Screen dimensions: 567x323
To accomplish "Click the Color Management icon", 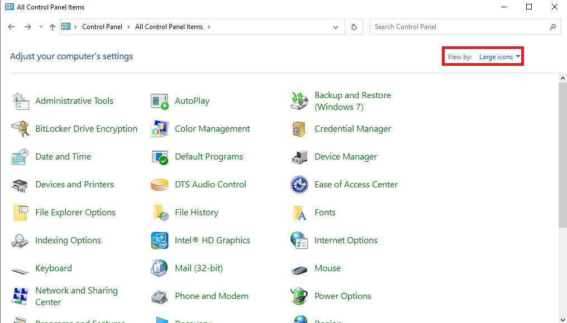I will click(x=160, y=129).
